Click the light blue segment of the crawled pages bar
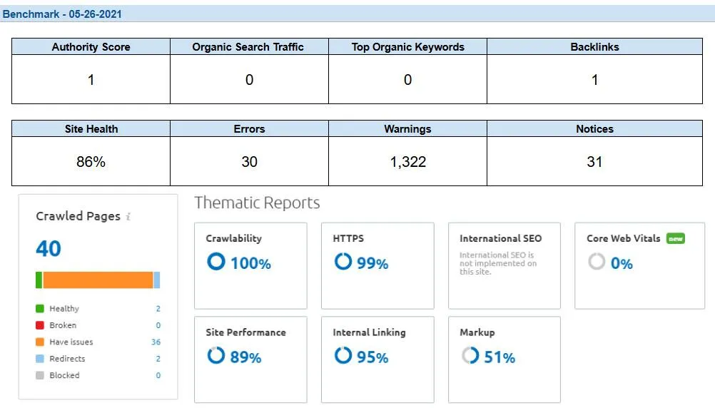715x408 pixels. coord(157,280)
